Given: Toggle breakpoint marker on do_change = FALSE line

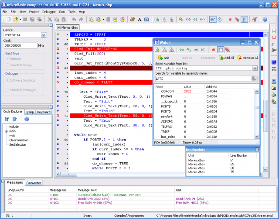Looking at the screenshot, I should (x=58, y=82).
